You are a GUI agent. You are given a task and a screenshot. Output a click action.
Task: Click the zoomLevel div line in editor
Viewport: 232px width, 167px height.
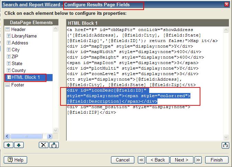(x=133, y=74)
